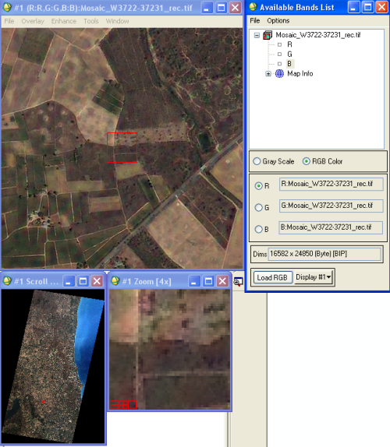Open the Display #1 dropdown
Screen dimensions: 390x447
pos(314,277)
